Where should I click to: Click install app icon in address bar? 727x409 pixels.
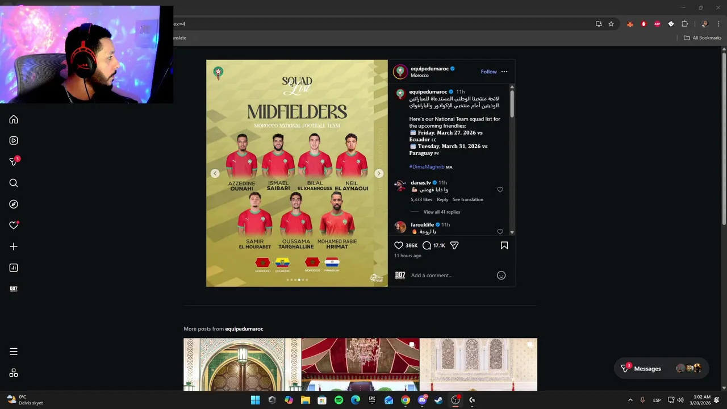click(599, 24)
